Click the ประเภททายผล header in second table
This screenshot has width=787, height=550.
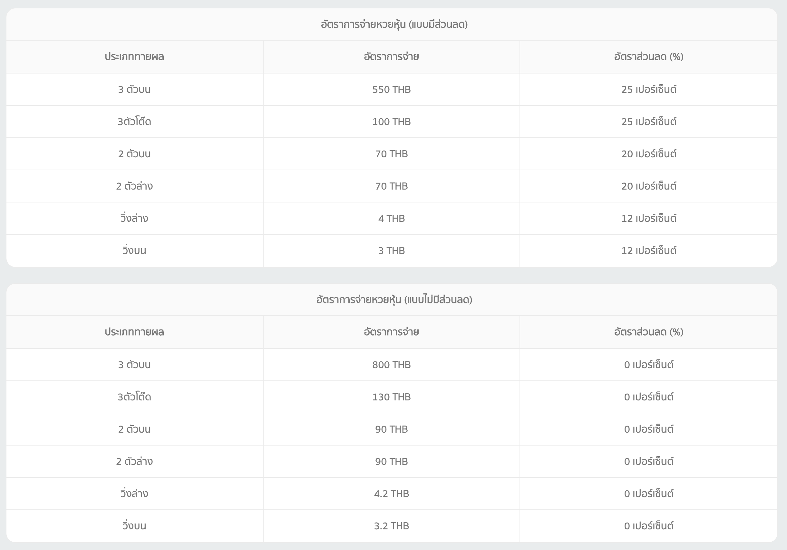click(134, 332)
